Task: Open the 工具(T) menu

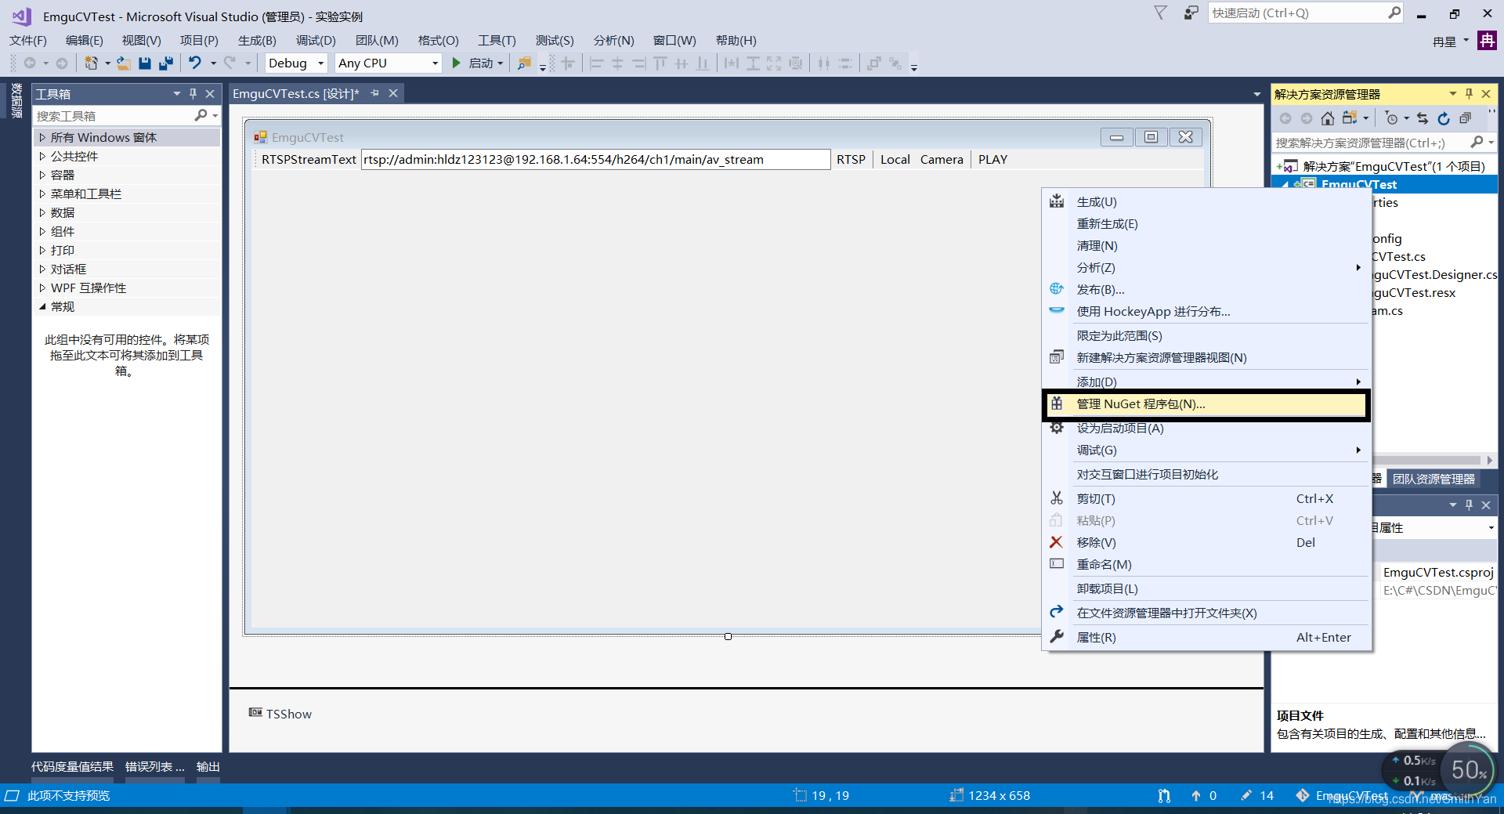Action: coord(497,40)
